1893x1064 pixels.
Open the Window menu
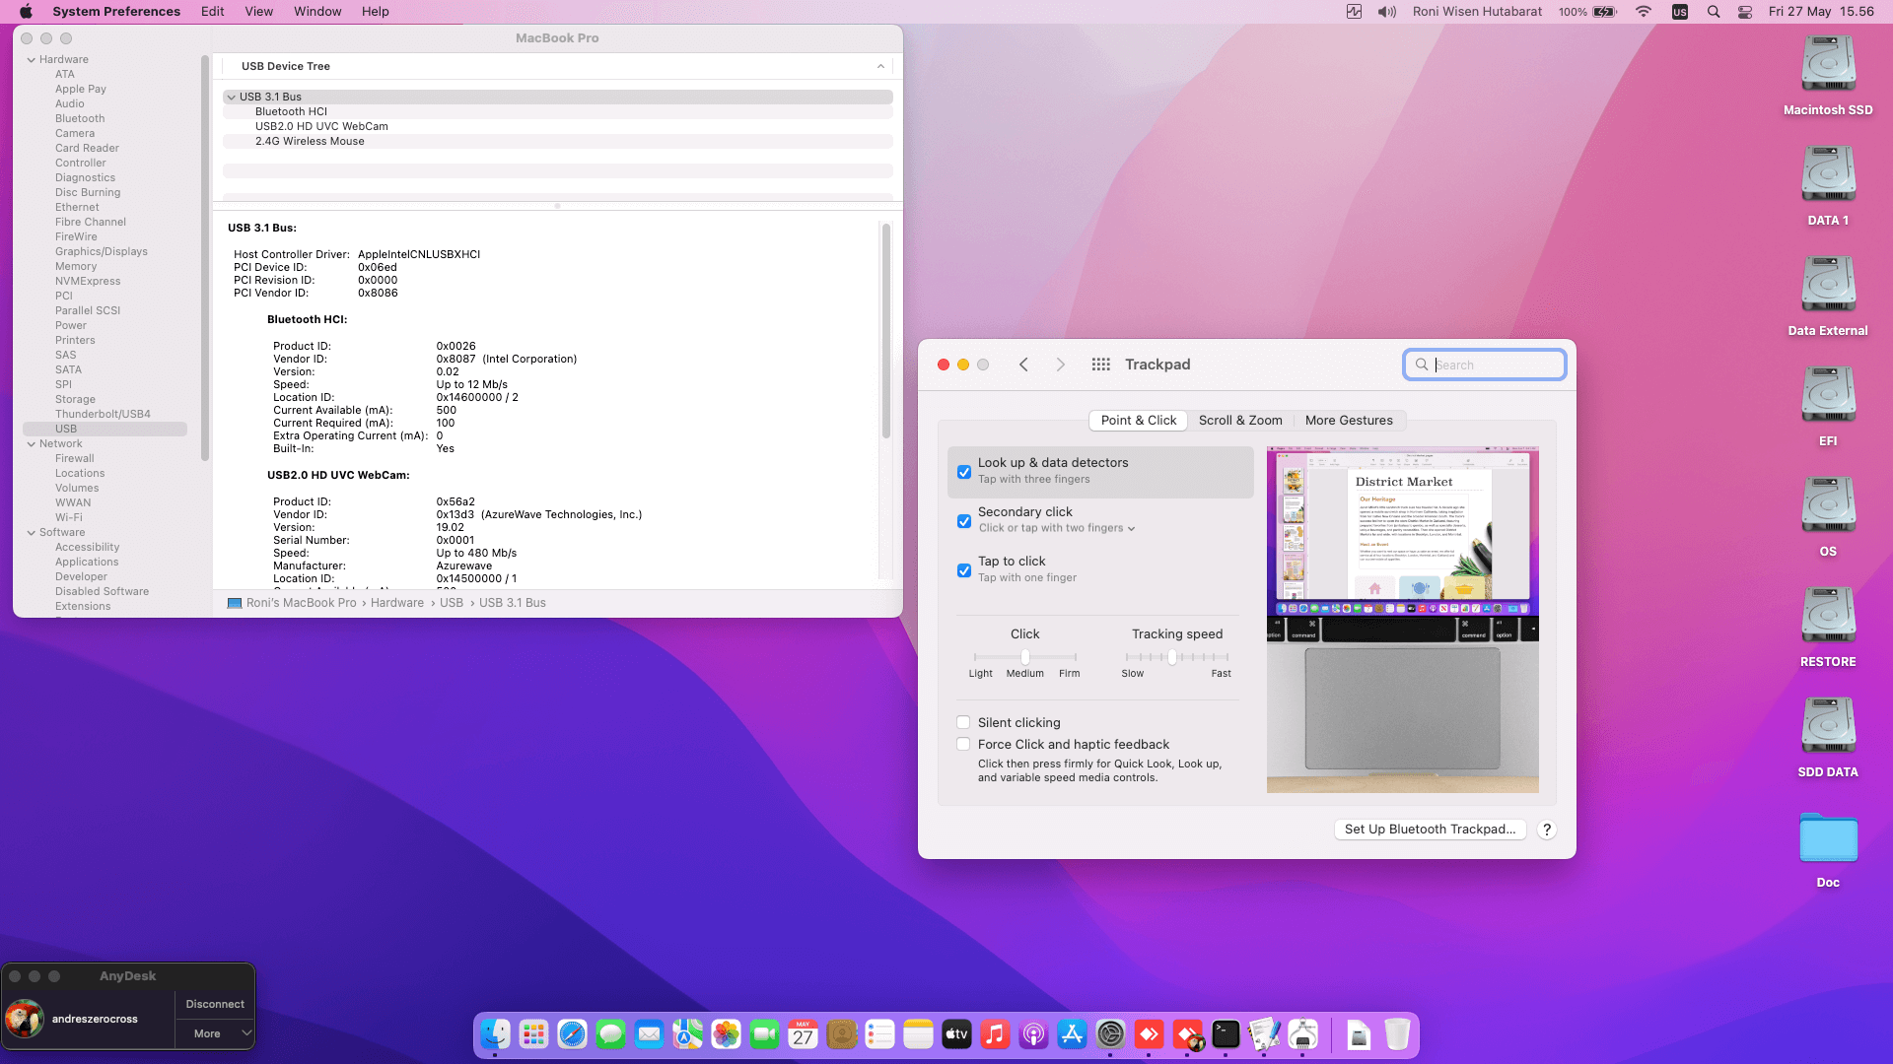[x=317, y=12]
